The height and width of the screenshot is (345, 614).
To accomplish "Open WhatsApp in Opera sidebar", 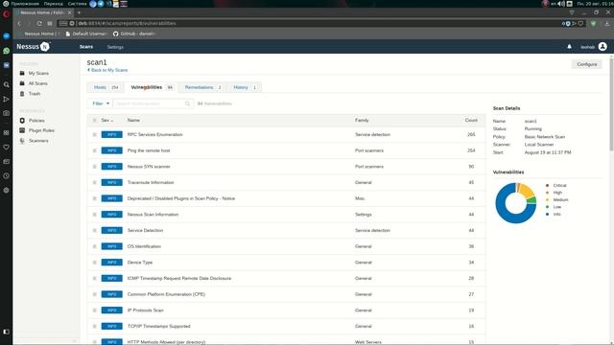I will [x=7, y=51].
